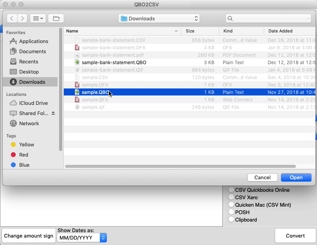
Task: Open iCloud Drive location
Action: click(30, 103)
